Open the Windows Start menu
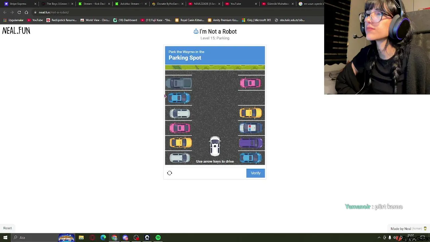Screen dimensions: 430x242 [5, 238]
